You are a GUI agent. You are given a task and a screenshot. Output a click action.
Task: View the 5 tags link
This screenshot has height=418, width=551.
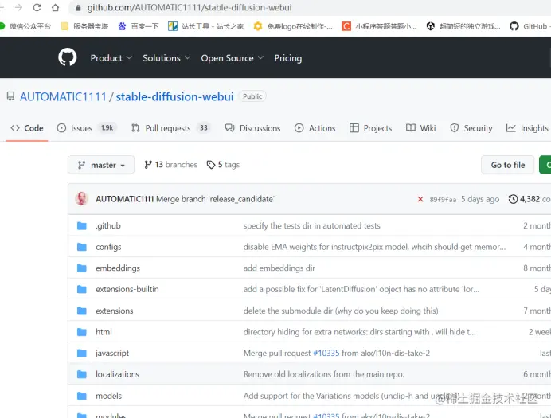pos(223,165)
